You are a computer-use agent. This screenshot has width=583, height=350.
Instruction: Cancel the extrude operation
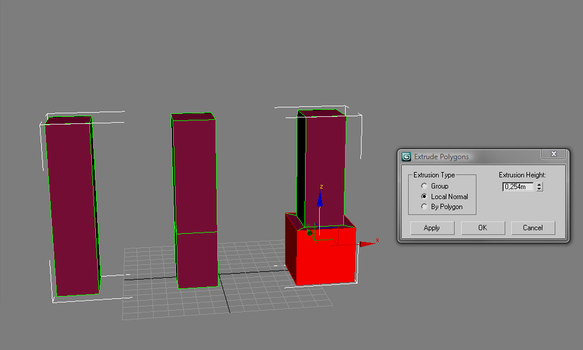(x=532, y=228)
